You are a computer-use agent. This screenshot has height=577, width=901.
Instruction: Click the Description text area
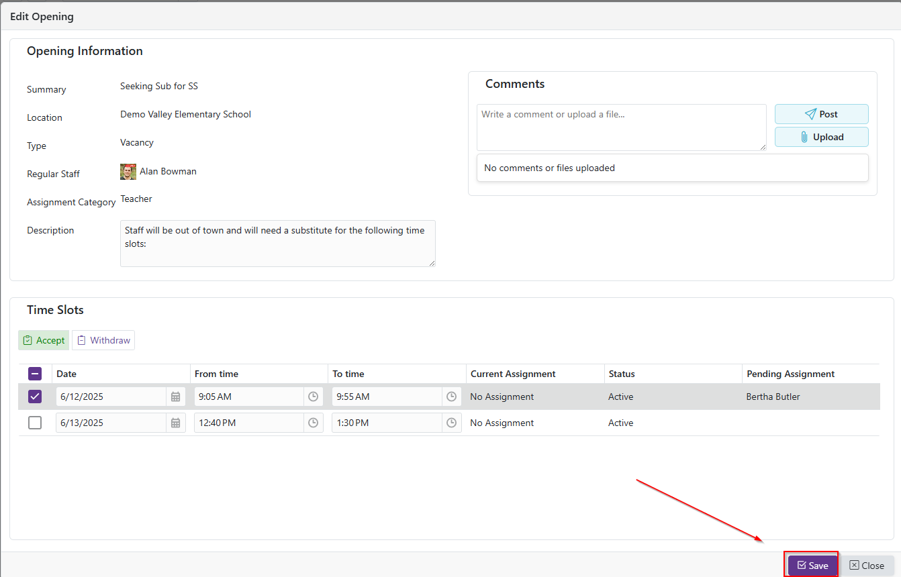[x=277, y=243]
